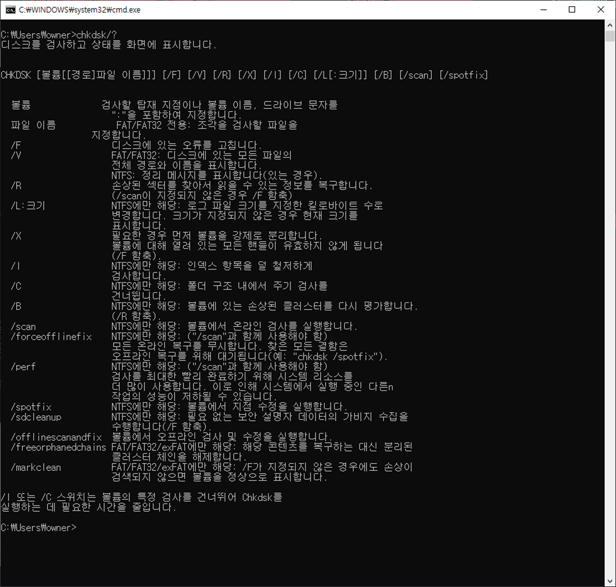Click the text '(/scan이 지정되지 않은 경우 /F 함축)'
This screenshot has height=587, width=616.
(x=202, y=196)
